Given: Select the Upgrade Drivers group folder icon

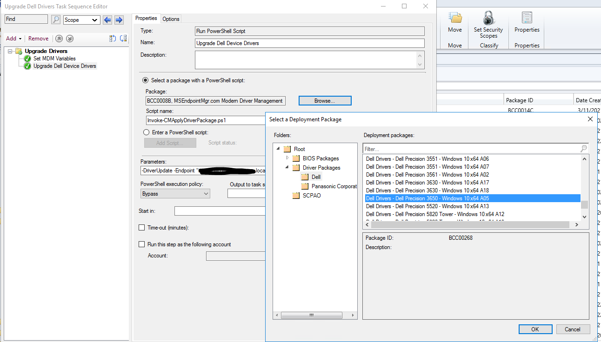Looking at the screenshot, I should pyautogui.click(x=19, y=51).
